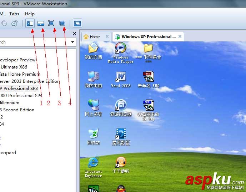The height and width of the screenshot is (192, 246).
Task: Click the green eye icon on desktop
Action: click(93, 188)
